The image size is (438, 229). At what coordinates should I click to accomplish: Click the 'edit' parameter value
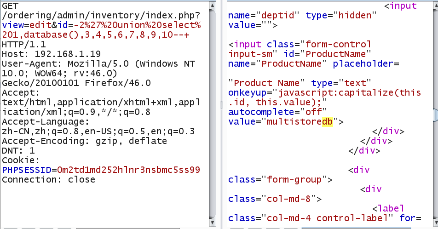coord(40,25)
